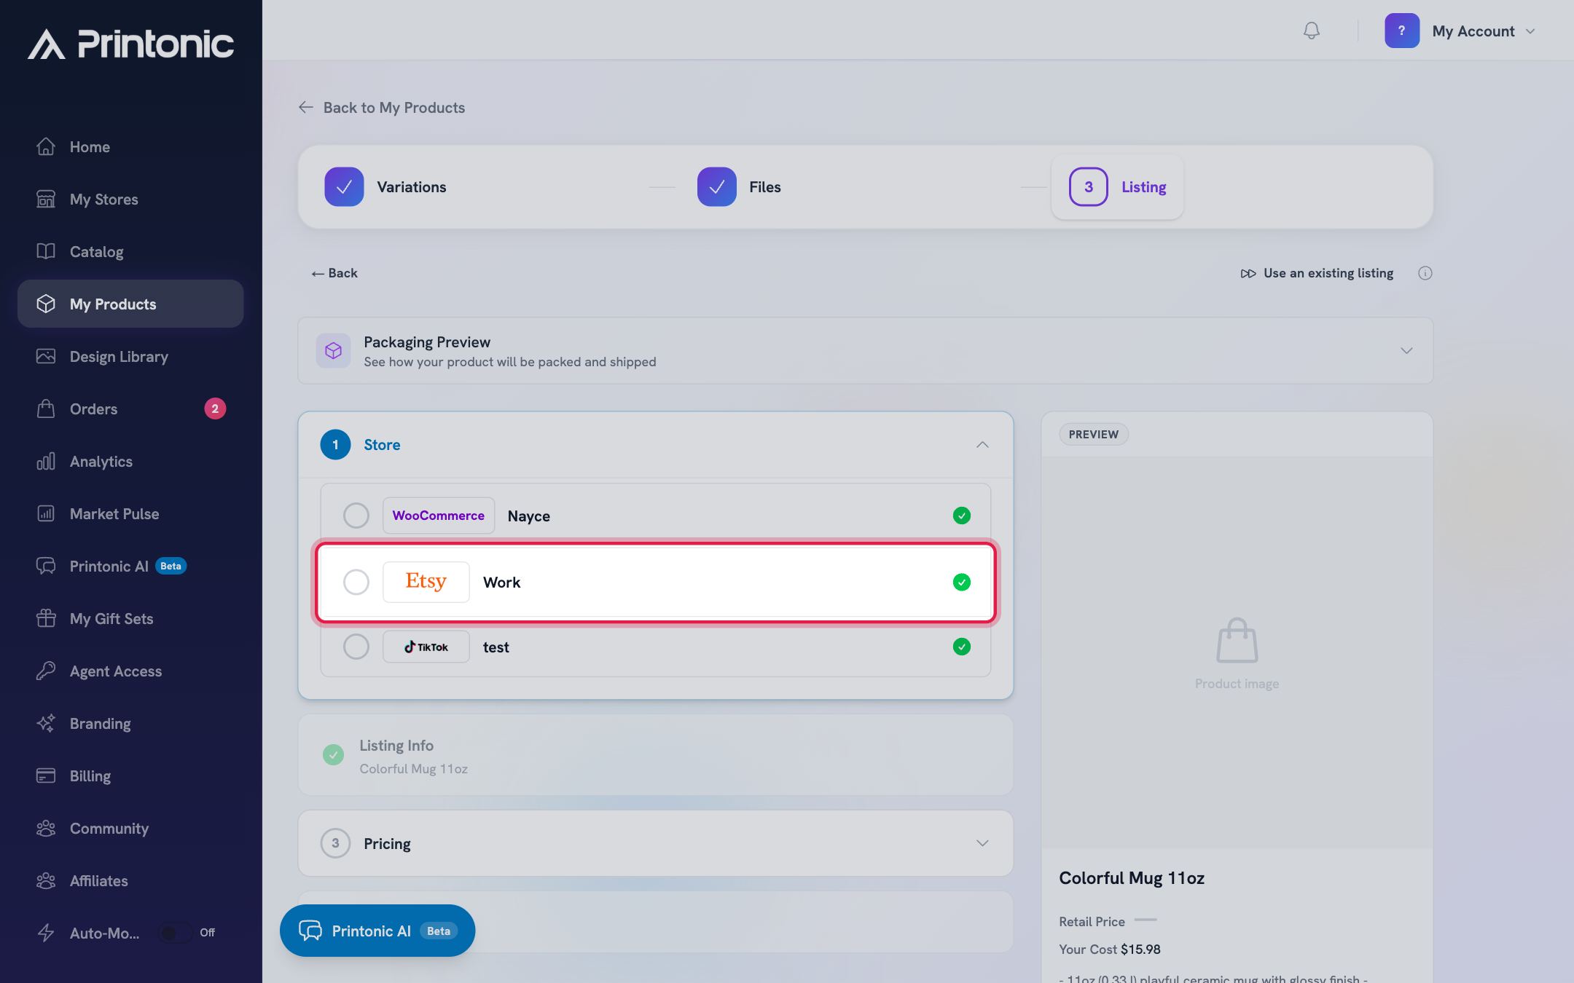Go to Agent Access key icon
Image resolution: width=1574 pixels, height=983 pixels.
pos(45,671)
